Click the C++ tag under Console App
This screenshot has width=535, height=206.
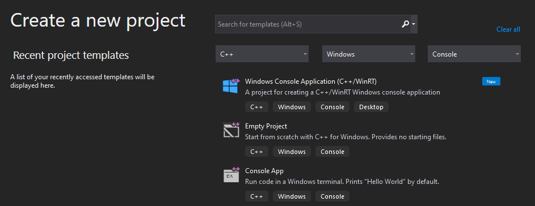(x=256, y=196)
